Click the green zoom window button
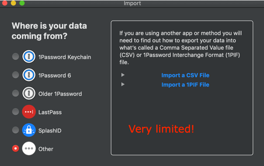Viewport: 264px width, 166px height. [x=22, y=3]
